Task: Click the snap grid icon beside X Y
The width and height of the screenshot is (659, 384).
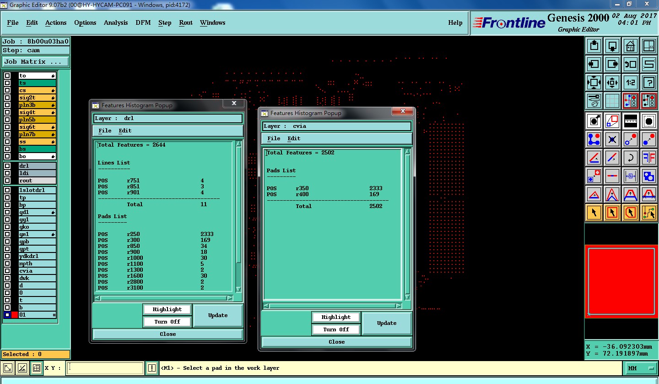Action: [x=37, y=368]
